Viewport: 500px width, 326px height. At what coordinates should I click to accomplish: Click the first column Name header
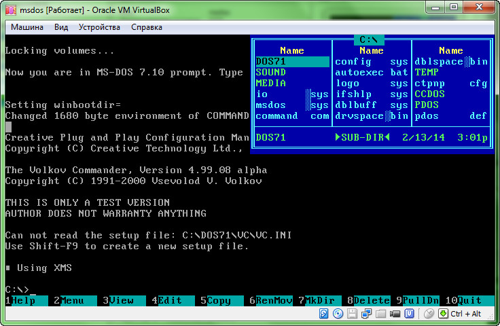[291, 51]
